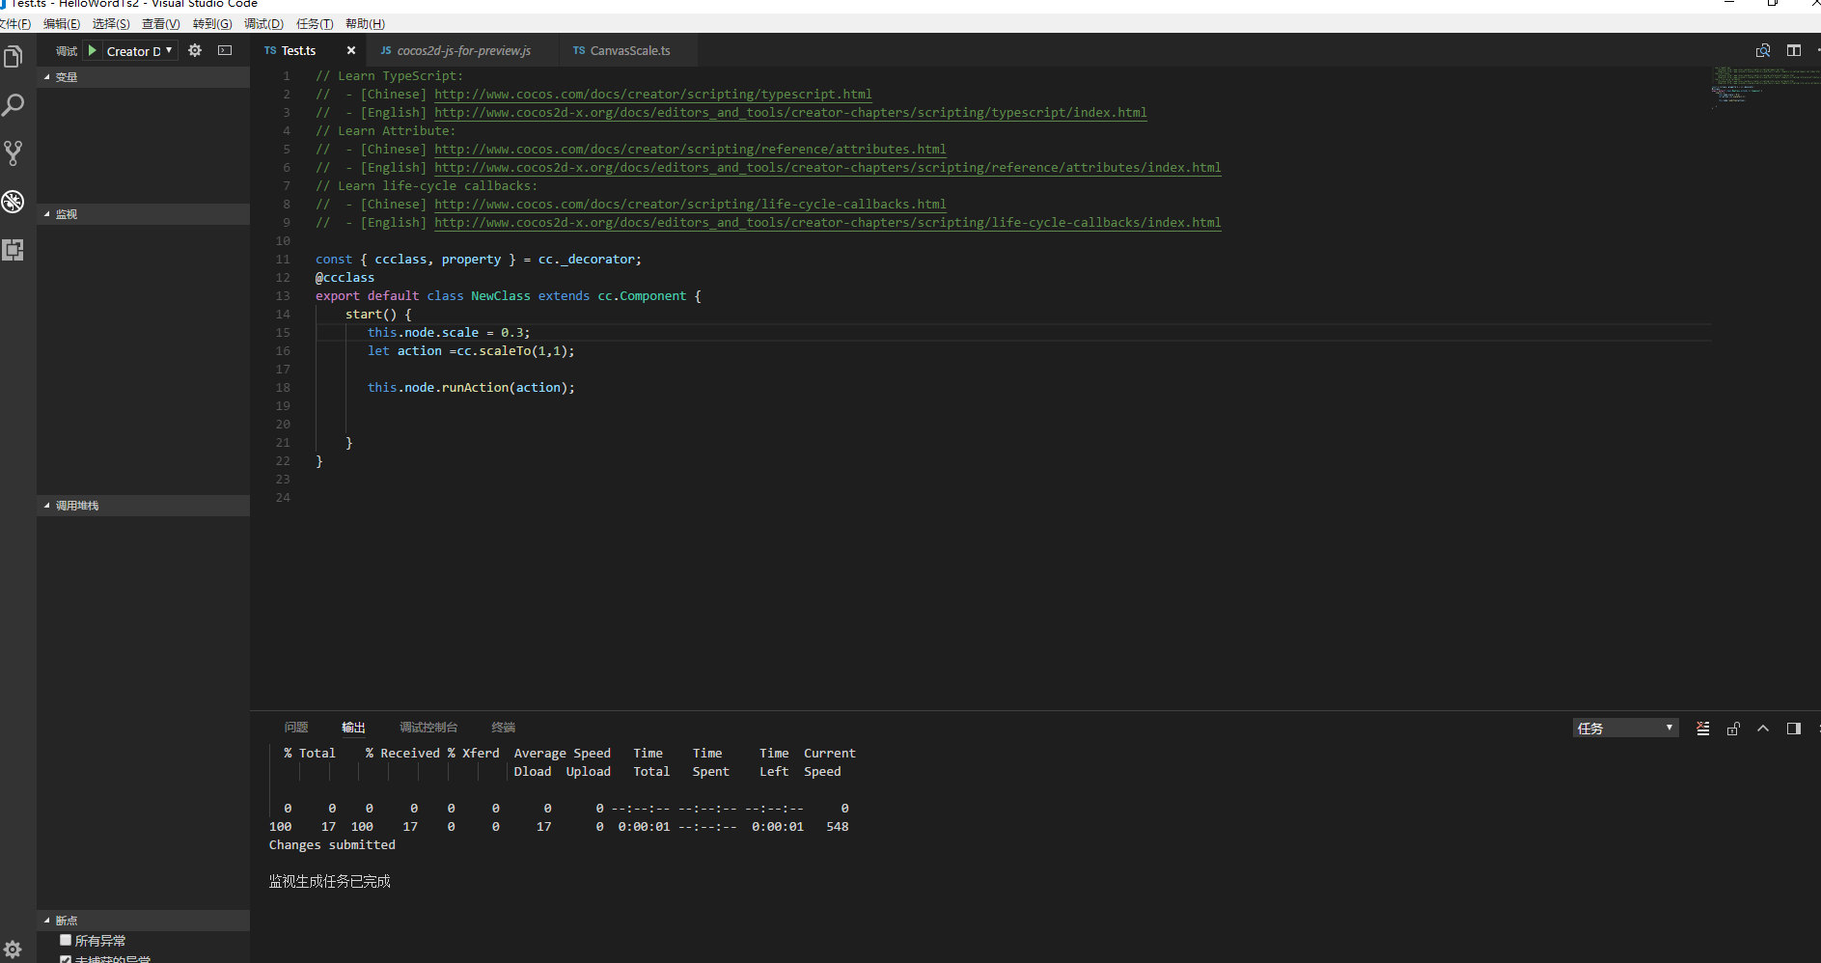
Task: Collapse the 监视 section
Action: pyautogui.click(x=143, y=214)
